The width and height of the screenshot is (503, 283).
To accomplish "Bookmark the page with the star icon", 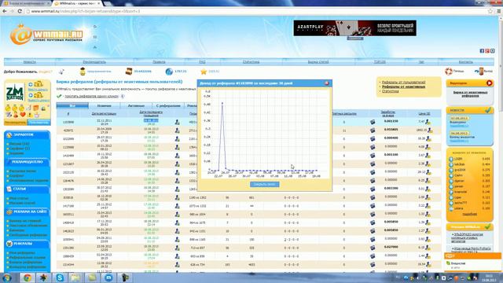I will coord(490,11).
